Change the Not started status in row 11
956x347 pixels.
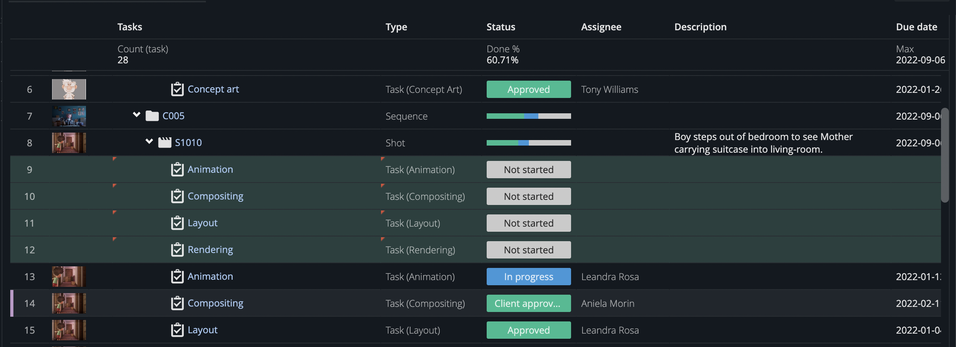coord(528,223)
